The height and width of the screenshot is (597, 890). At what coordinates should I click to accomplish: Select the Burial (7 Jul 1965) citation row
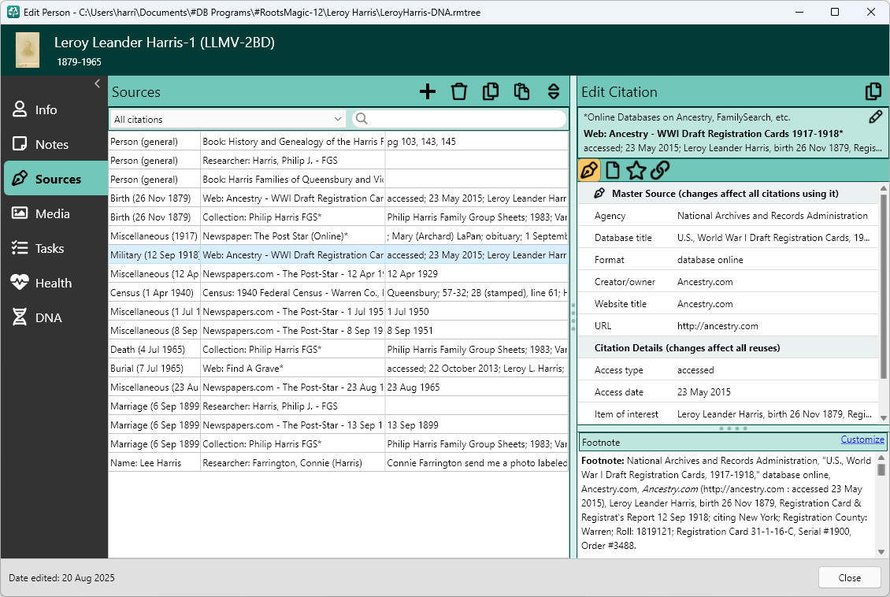click(x=339, y=369)
